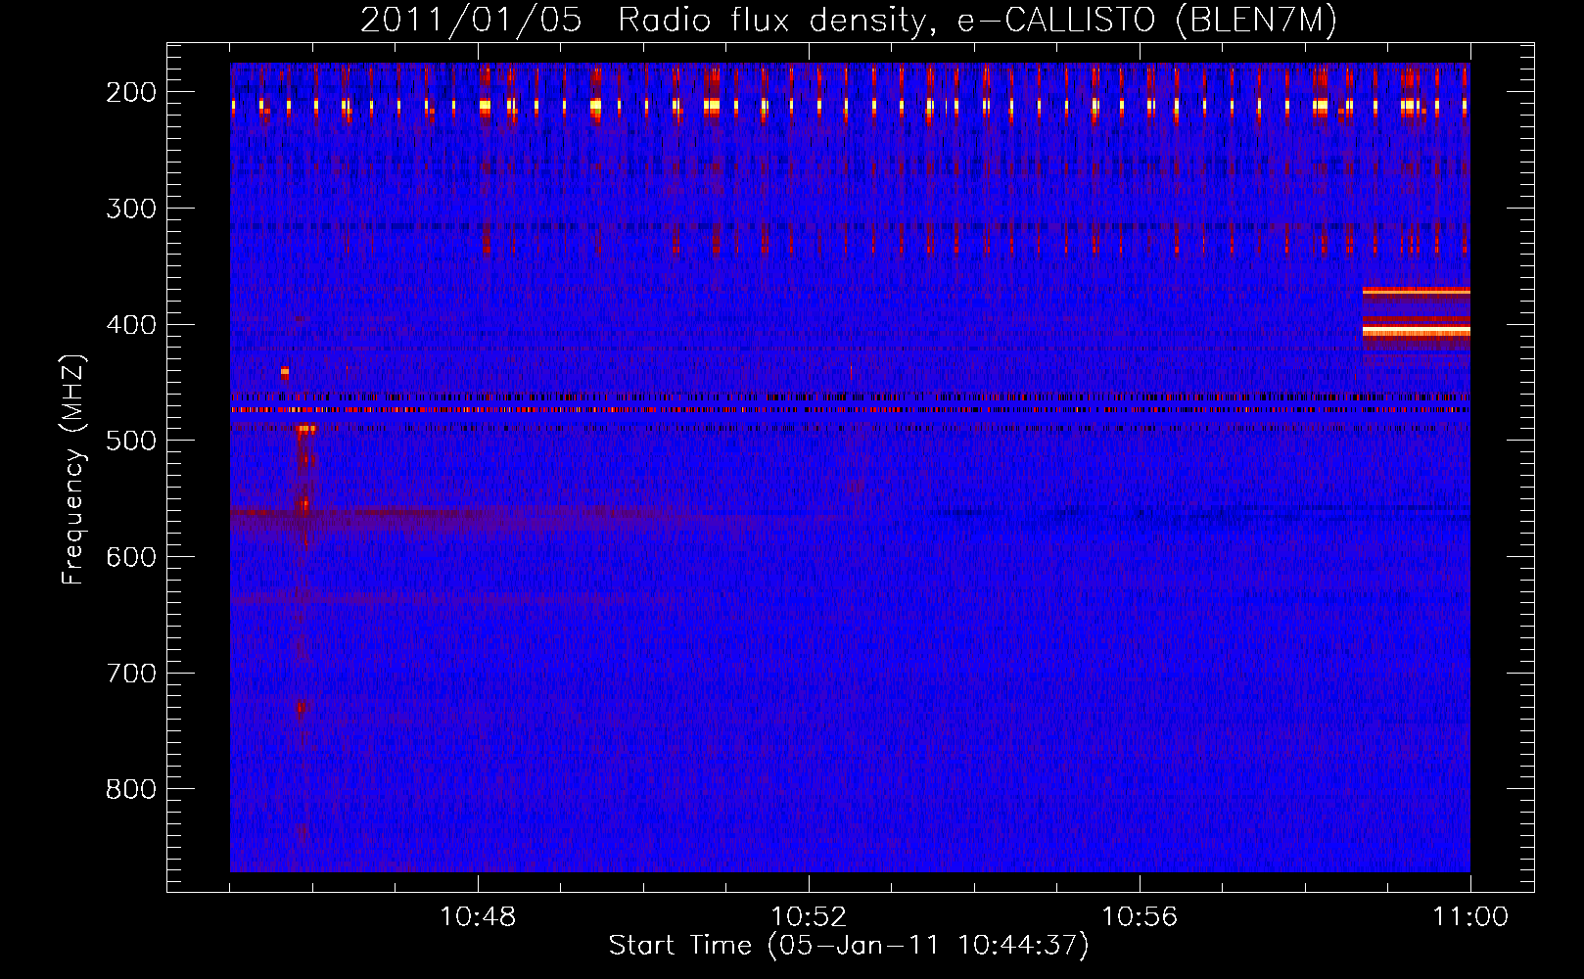Click the 300 frequency tick label
This screenshot has height=979, width=1584.
click(x=131, y=209)
